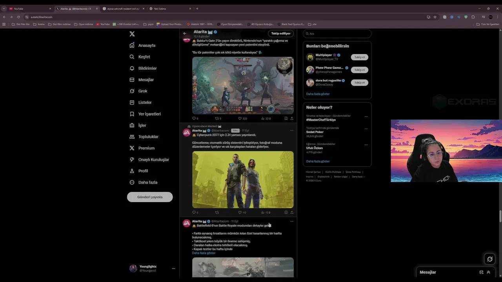Open Daha fazla göster under suggested accounts
This screenshot has height=282, width=502.
coord(318,94)
